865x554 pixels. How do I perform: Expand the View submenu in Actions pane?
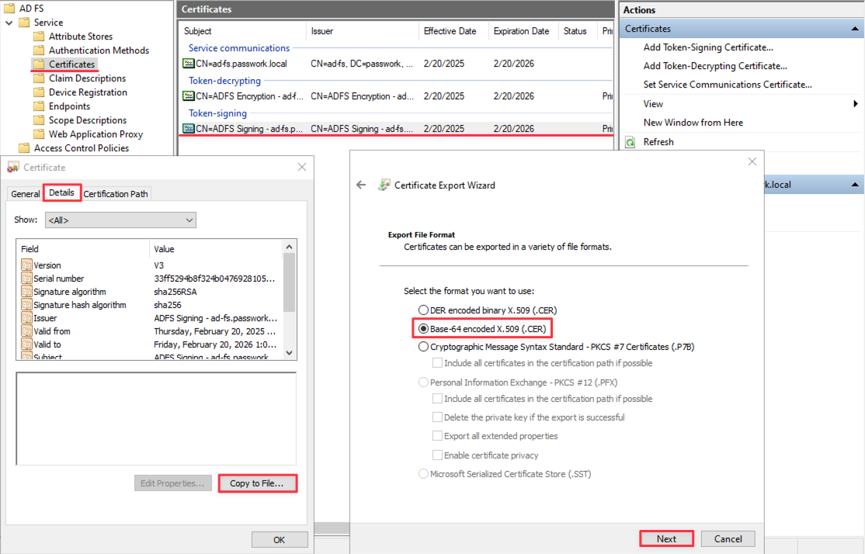855,103
